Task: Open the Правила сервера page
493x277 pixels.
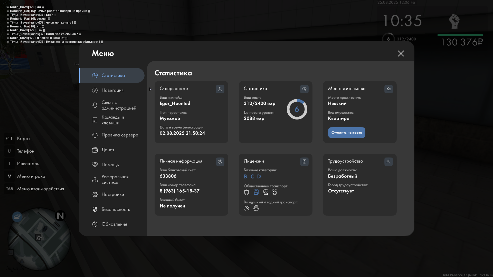Action: 119,135
